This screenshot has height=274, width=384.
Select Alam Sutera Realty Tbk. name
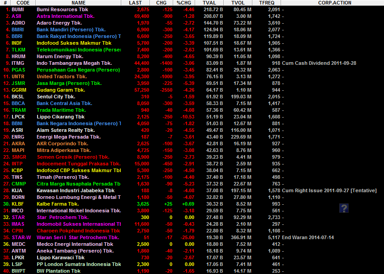(66, 130)
